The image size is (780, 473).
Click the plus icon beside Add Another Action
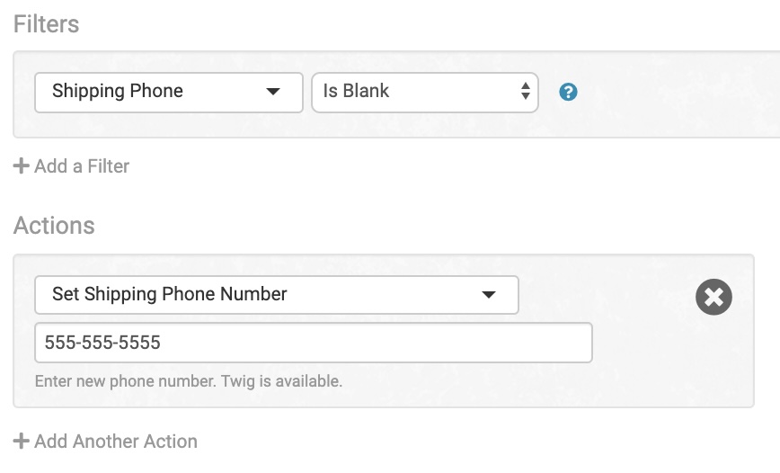(22, 442)
